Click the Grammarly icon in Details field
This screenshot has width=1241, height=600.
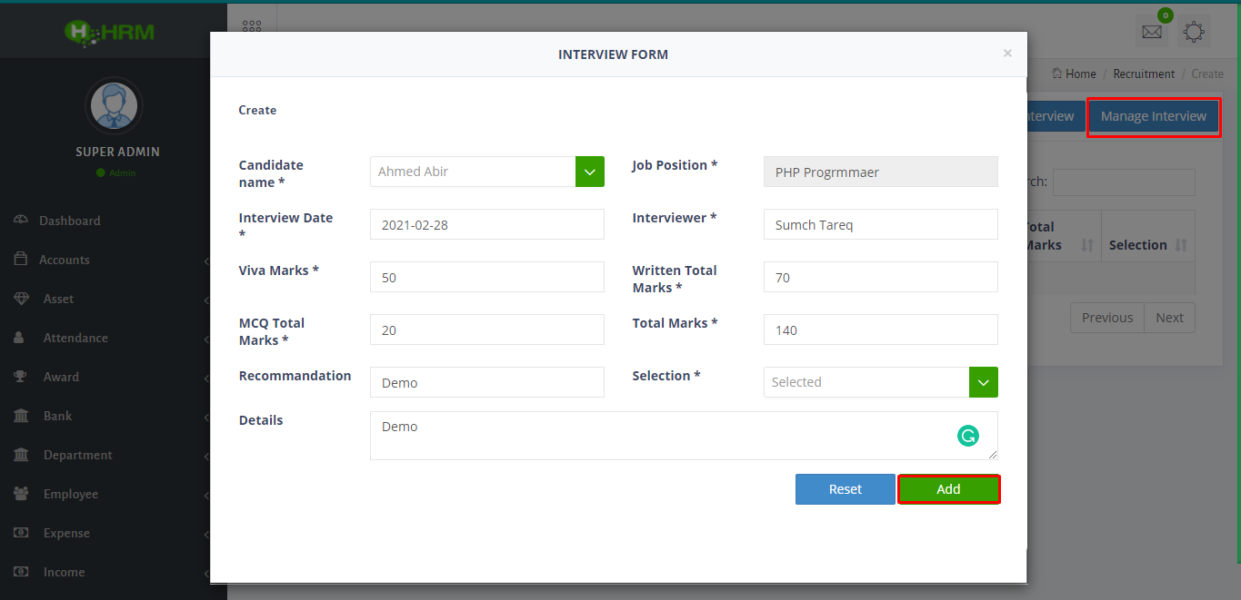click(x=968, y=436)
